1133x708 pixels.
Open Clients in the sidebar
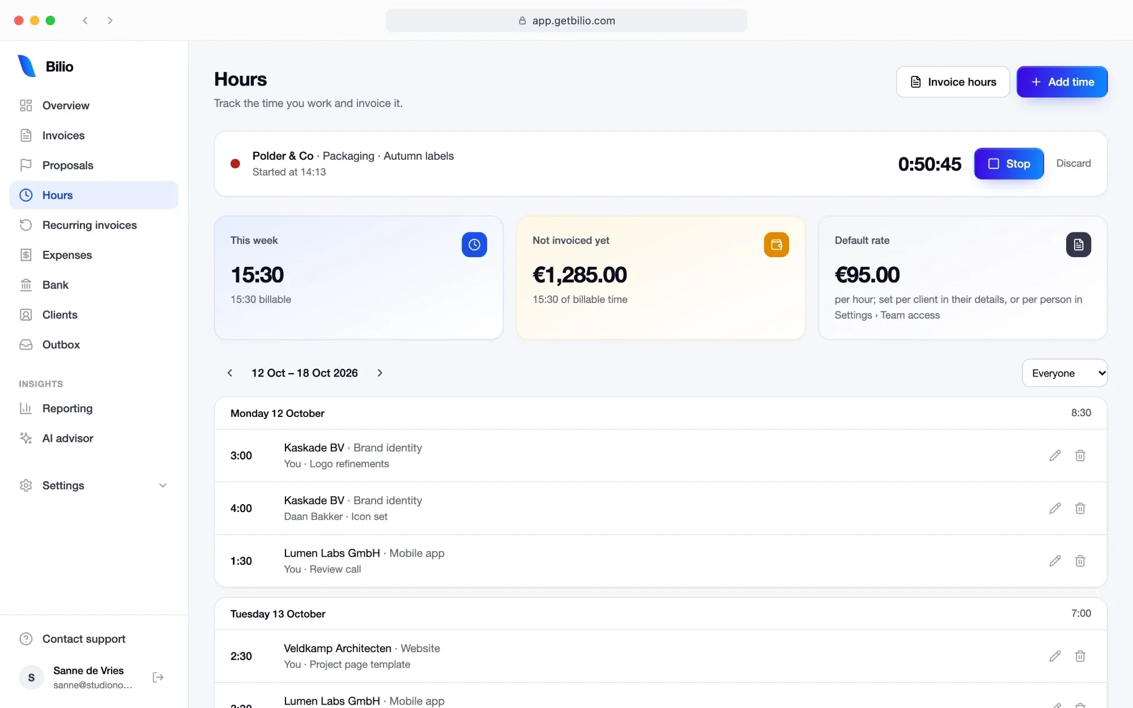click(94, 315)
